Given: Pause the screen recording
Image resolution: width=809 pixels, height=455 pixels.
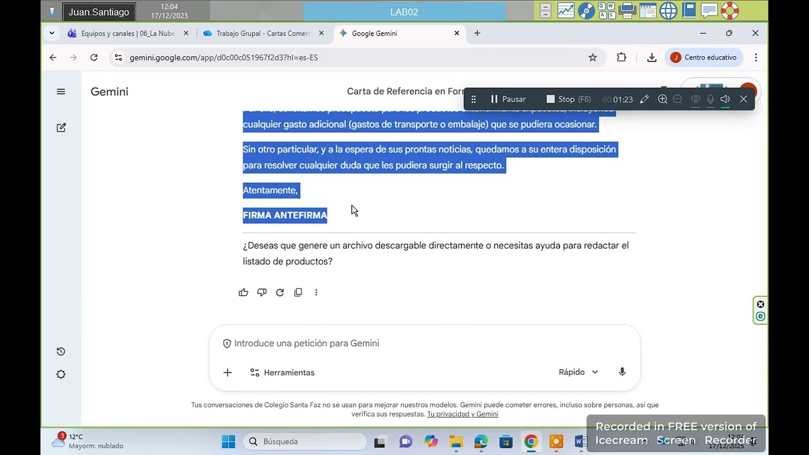Looking at the screenshot, I should click(x=508, y=99).
